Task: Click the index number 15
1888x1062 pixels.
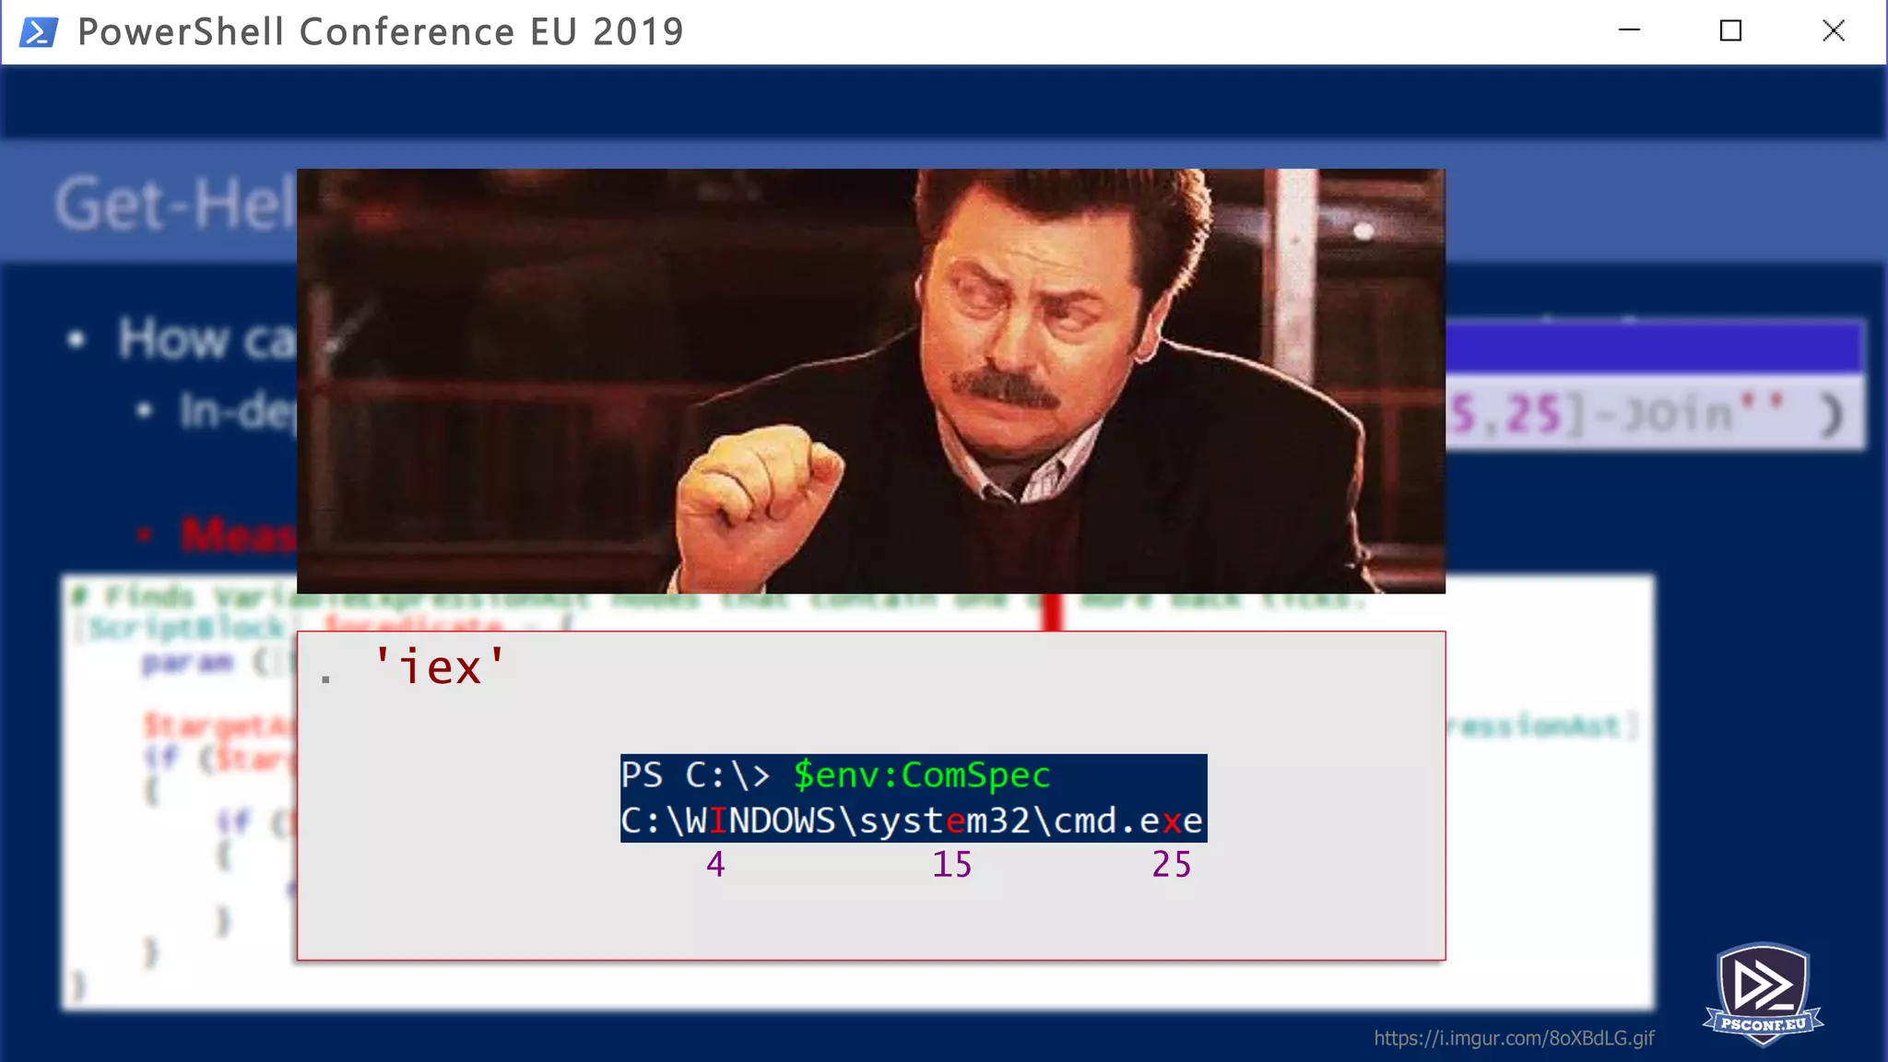Action: [951, 865]
